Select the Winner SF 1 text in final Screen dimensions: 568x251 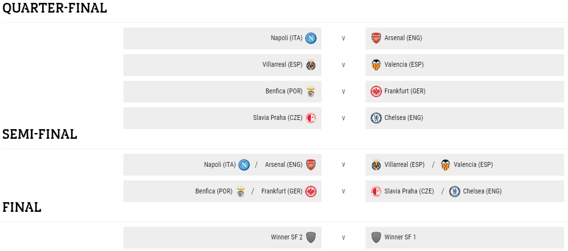coord(400,237)
